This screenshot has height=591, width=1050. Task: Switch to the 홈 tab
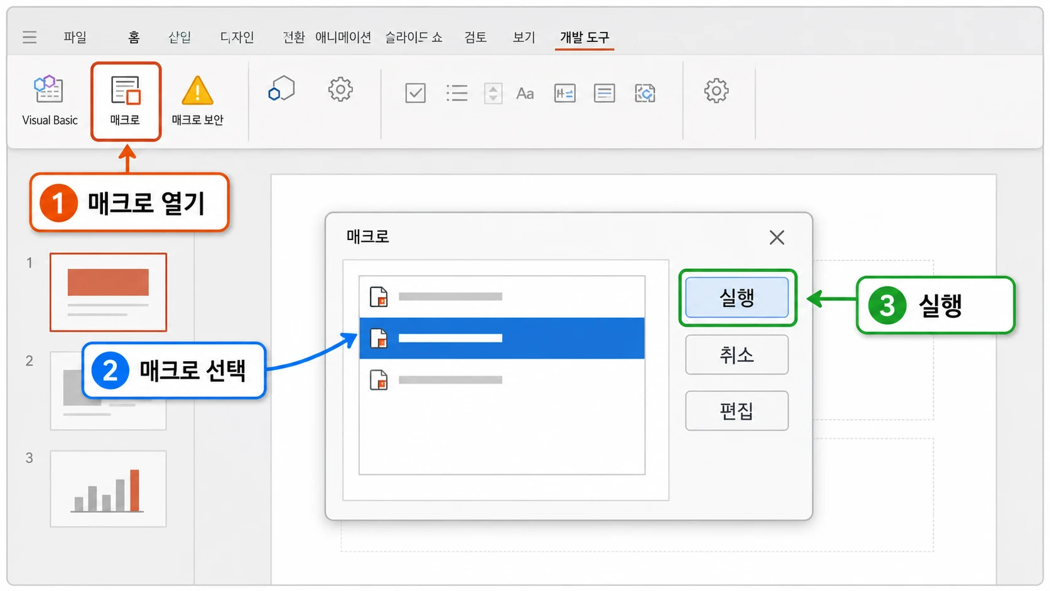[134, 37]
